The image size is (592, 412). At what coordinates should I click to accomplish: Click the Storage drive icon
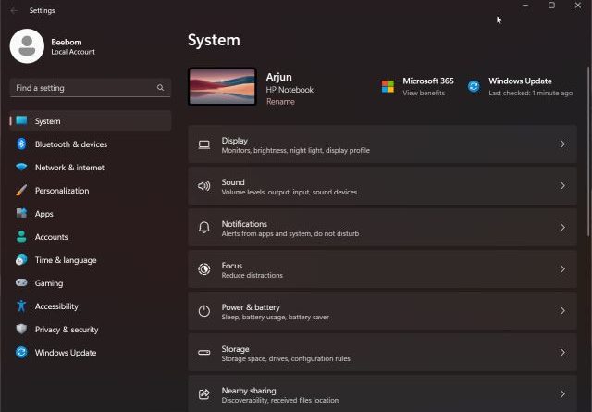point(204,353)
